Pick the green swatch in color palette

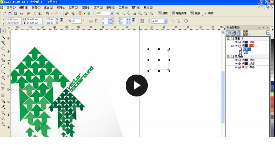pyautogui.click(x=272, y=90)
